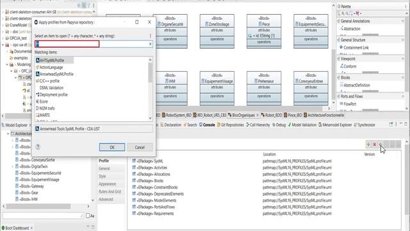Select AHTSysMLProfile in matching items

[51, 60]
